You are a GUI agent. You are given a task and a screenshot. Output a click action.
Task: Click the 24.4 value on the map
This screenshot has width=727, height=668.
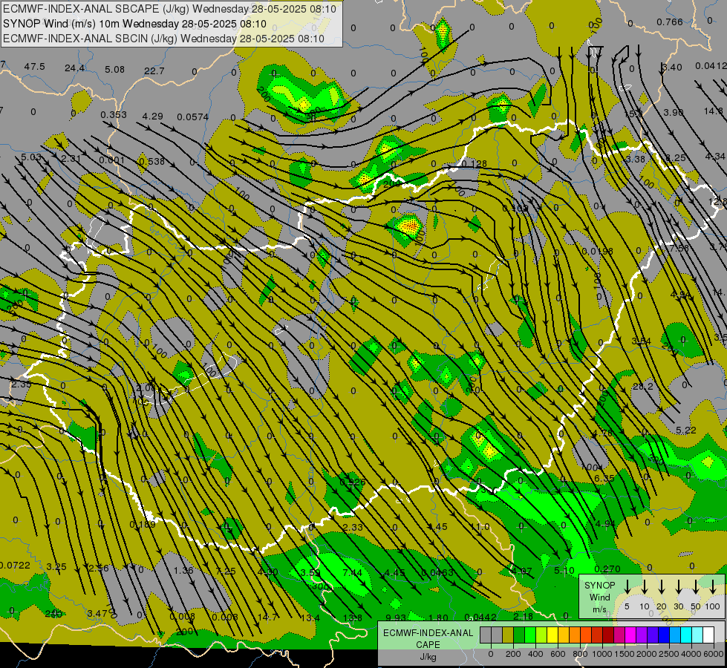(75, 68)
